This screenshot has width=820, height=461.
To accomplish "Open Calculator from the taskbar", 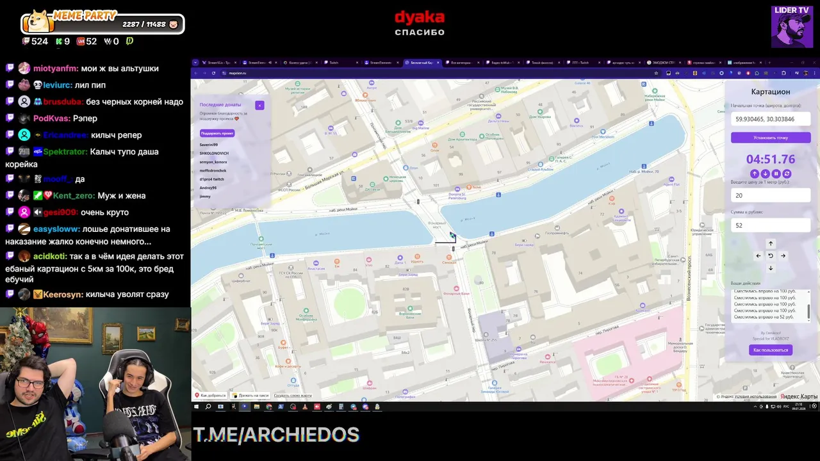I will [341, 407].
